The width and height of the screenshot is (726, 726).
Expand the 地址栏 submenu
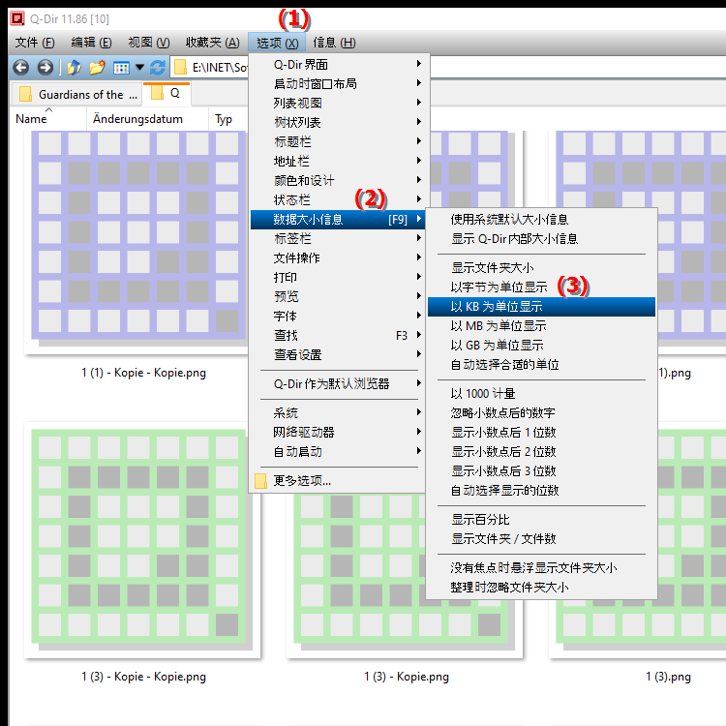[338, 161]
